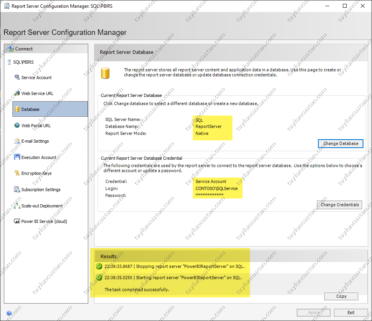Click the Execution Account user icon

(x=17, y=157)
